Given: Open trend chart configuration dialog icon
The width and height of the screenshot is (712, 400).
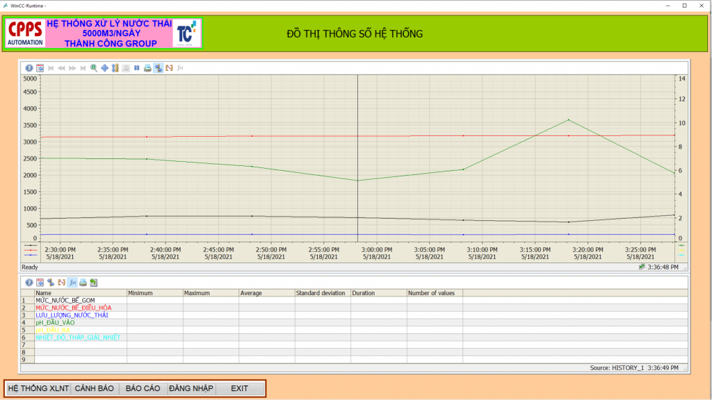Looking at the screenshot, I should coord(40,68).
